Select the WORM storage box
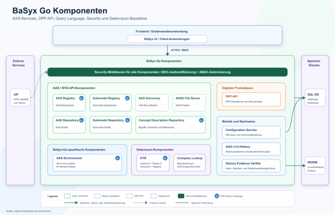 tap(315, 165)
